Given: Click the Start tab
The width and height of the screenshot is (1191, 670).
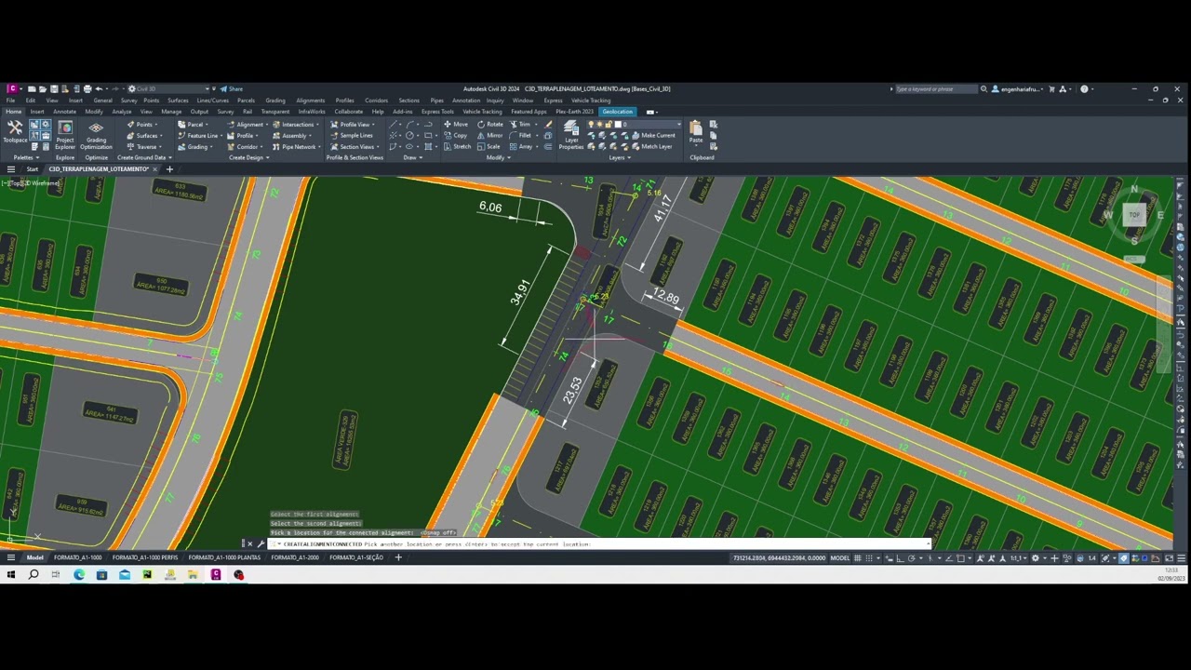Looking at the screenshot, I should pos(33,169).
